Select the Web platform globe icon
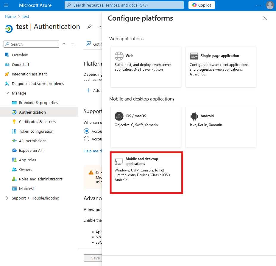 click(x=119, y=56)
